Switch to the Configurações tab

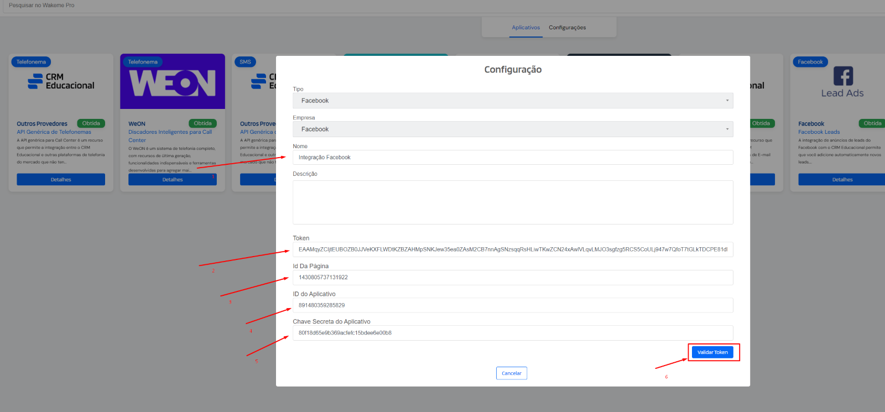567,28
